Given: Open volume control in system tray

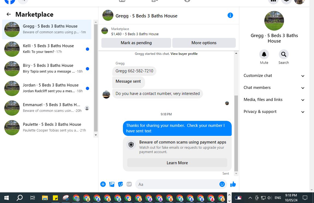Looking at the screenshot, I should point(270,198).
